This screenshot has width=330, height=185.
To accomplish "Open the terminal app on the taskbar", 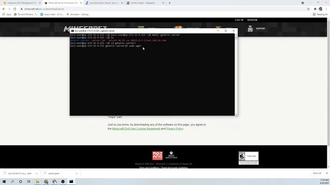I will (71, 181).
